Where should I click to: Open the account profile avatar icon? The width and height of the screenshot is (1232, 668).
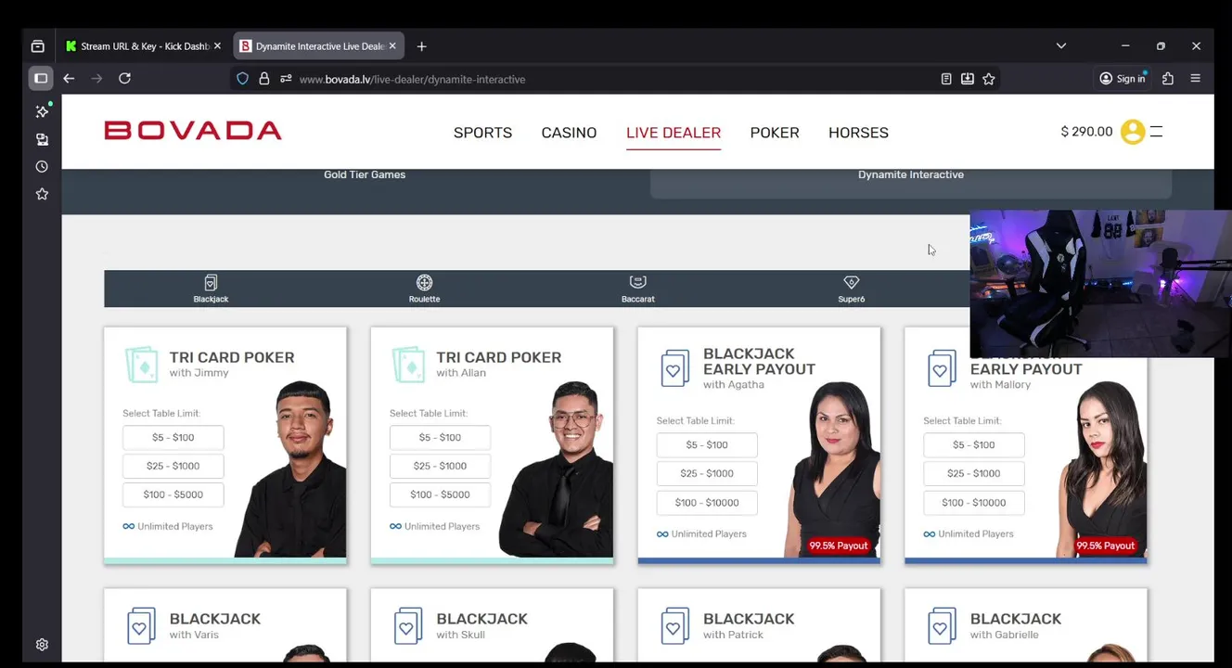coord(1132,132)
